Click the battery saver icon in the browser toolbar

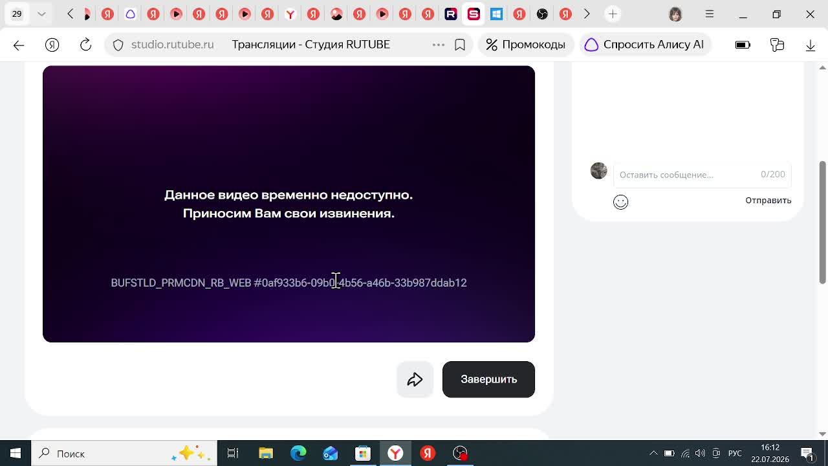(x=743, y=45)
